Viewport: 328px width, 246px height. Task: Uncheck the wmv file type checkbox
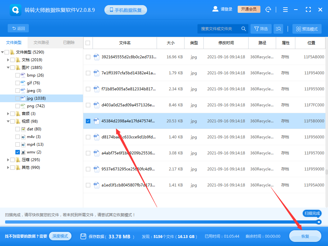[x=18, y=152]
